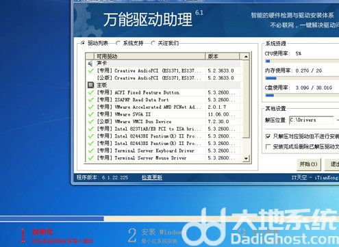Image resolution: width=339 pixels, height=247 pixels.
Task: Toggle checkmark for Creative AudioPCI dedicated driver
Action: [90, 70]
